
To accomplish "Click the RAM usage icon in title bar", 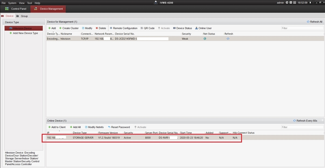I will click(295, 3).
